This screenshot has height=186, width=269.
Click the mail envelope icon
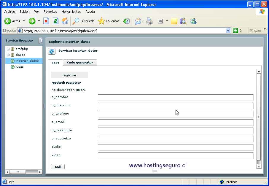point(138,21)
